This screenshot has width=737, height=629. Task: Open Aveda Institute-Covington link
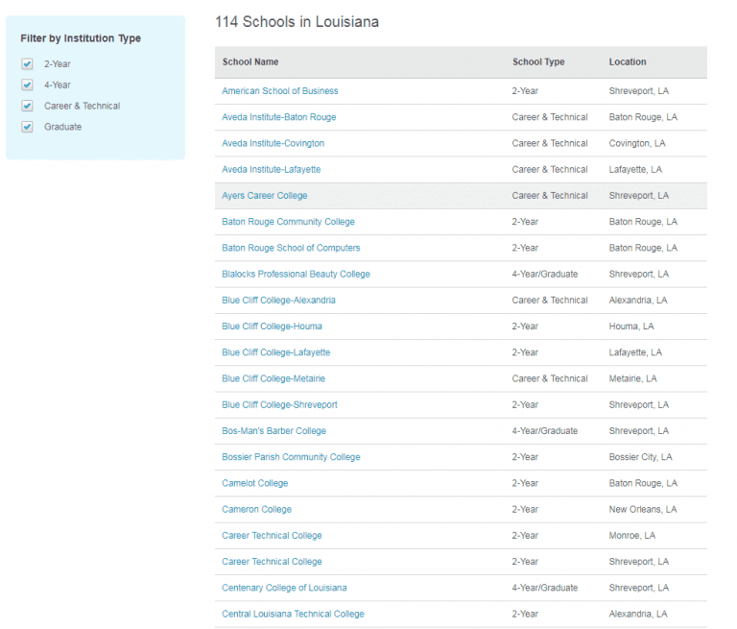pyautogui.click(x=273, y=143)
